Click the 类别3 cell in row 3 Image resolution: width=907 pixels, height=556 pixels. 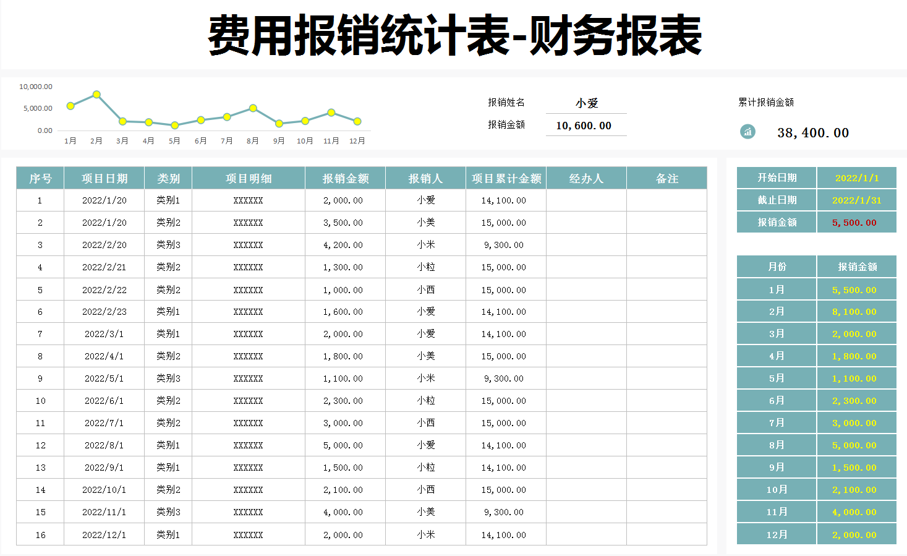[x=168, y=244]
